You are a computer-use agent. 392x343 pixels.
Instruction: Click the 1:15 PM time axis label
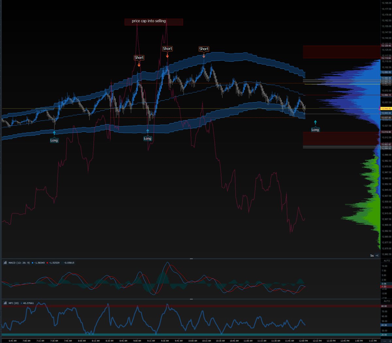pos(373,341)
